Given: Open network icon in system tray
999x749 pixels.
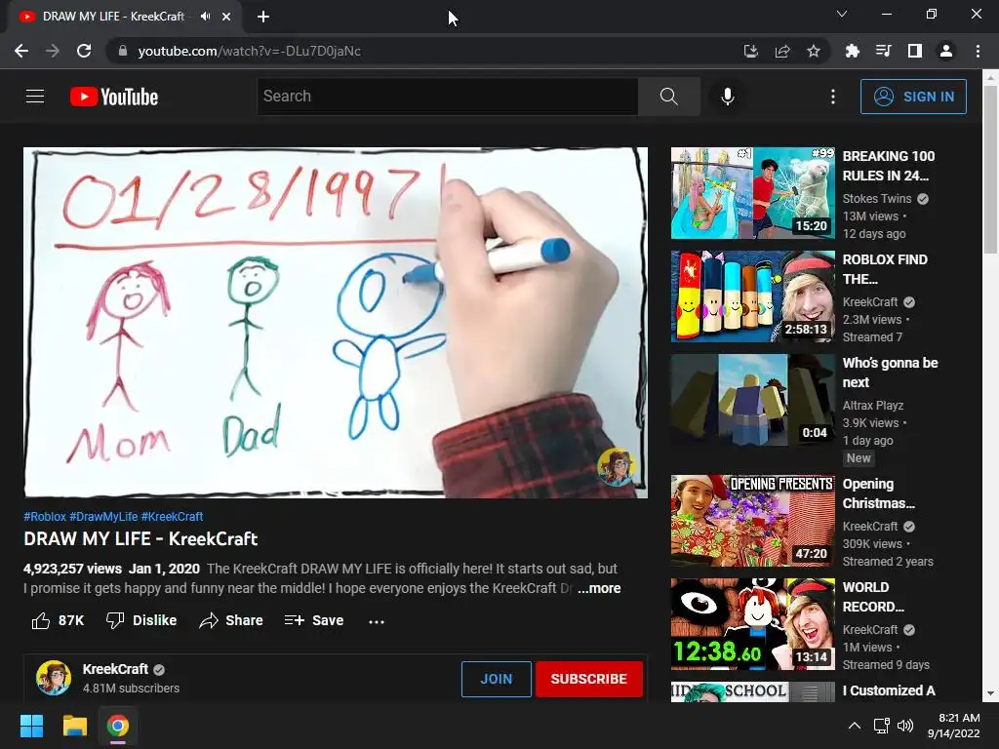Looking at the screenshot, I should [881, 726].
